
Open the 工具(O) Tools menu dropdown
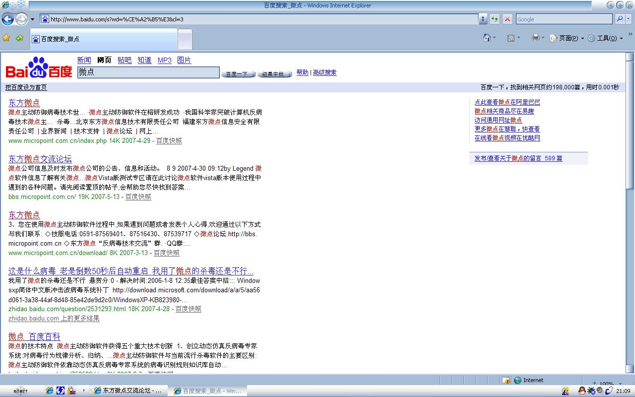click(x=606, y=38)
